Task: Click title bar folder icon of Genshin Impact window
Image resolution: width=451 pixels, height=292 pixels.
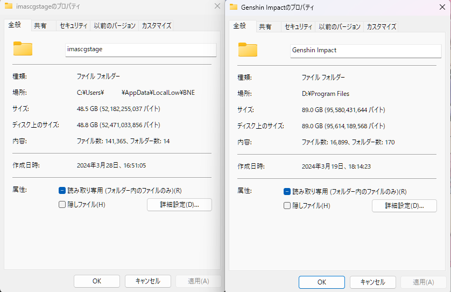Action: (x=234, y=7)
